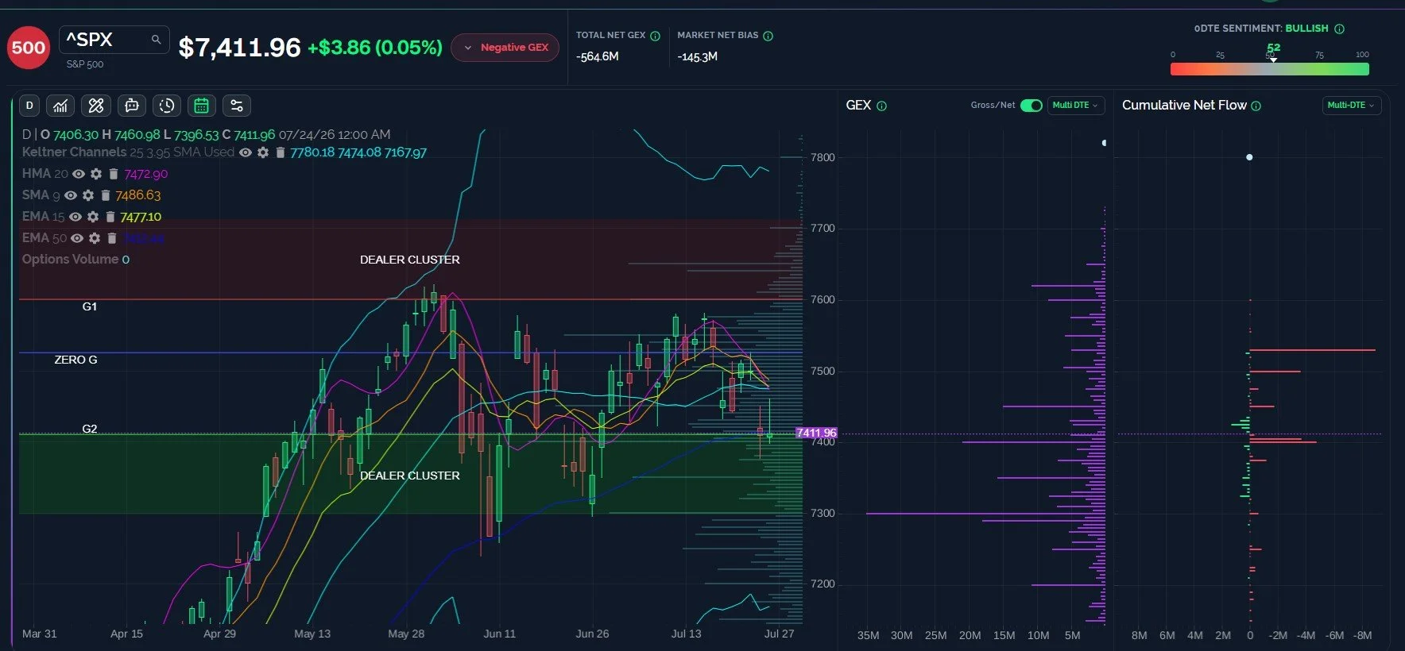Click the -564.6M Total Net GEX value

(598, 56)
